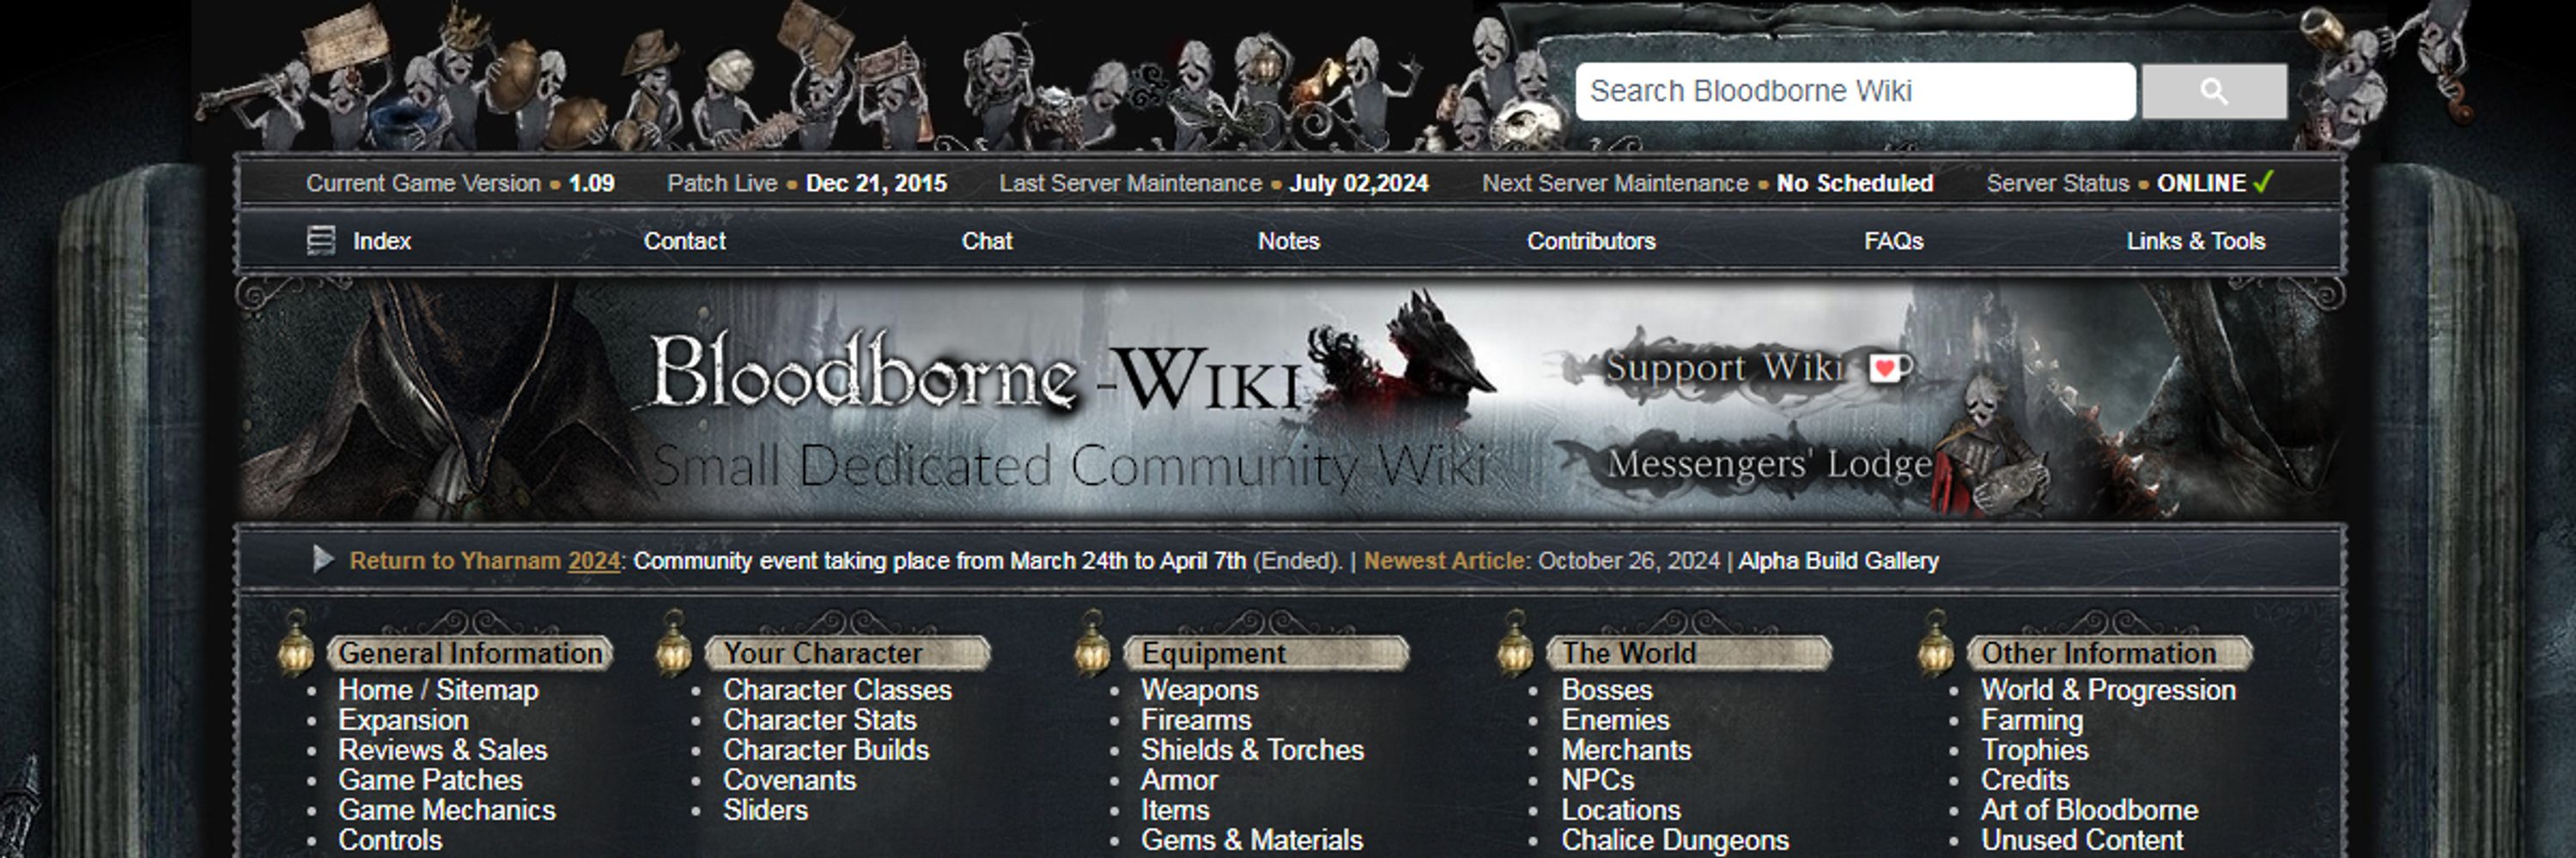Open the Character Builds link

826,750
